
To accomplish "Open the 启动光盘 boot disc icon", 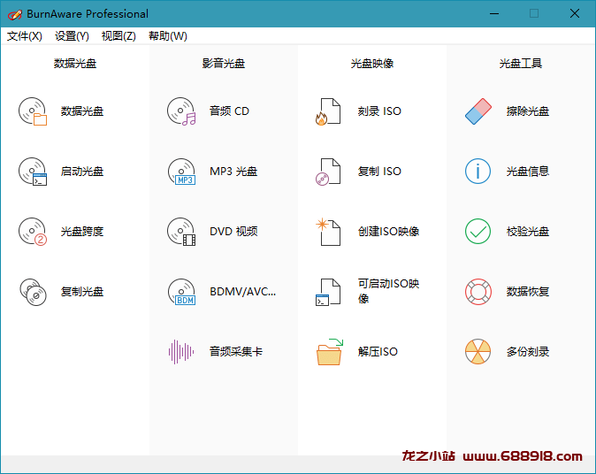I will [x=33, y=172].
